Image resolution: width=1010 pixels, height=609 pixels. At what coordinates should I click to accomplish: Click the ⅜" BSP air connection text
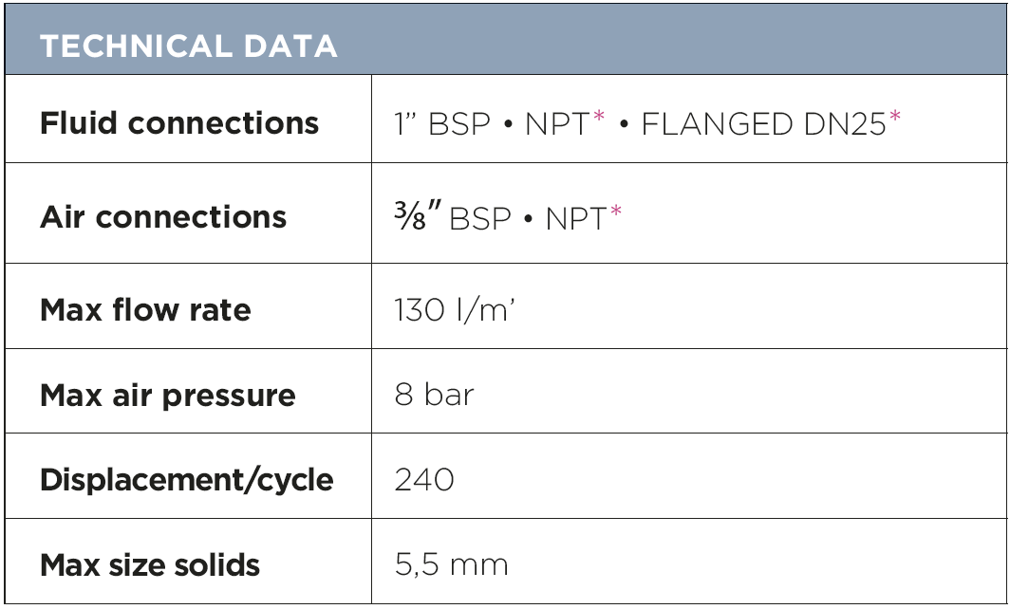point(453,217)
